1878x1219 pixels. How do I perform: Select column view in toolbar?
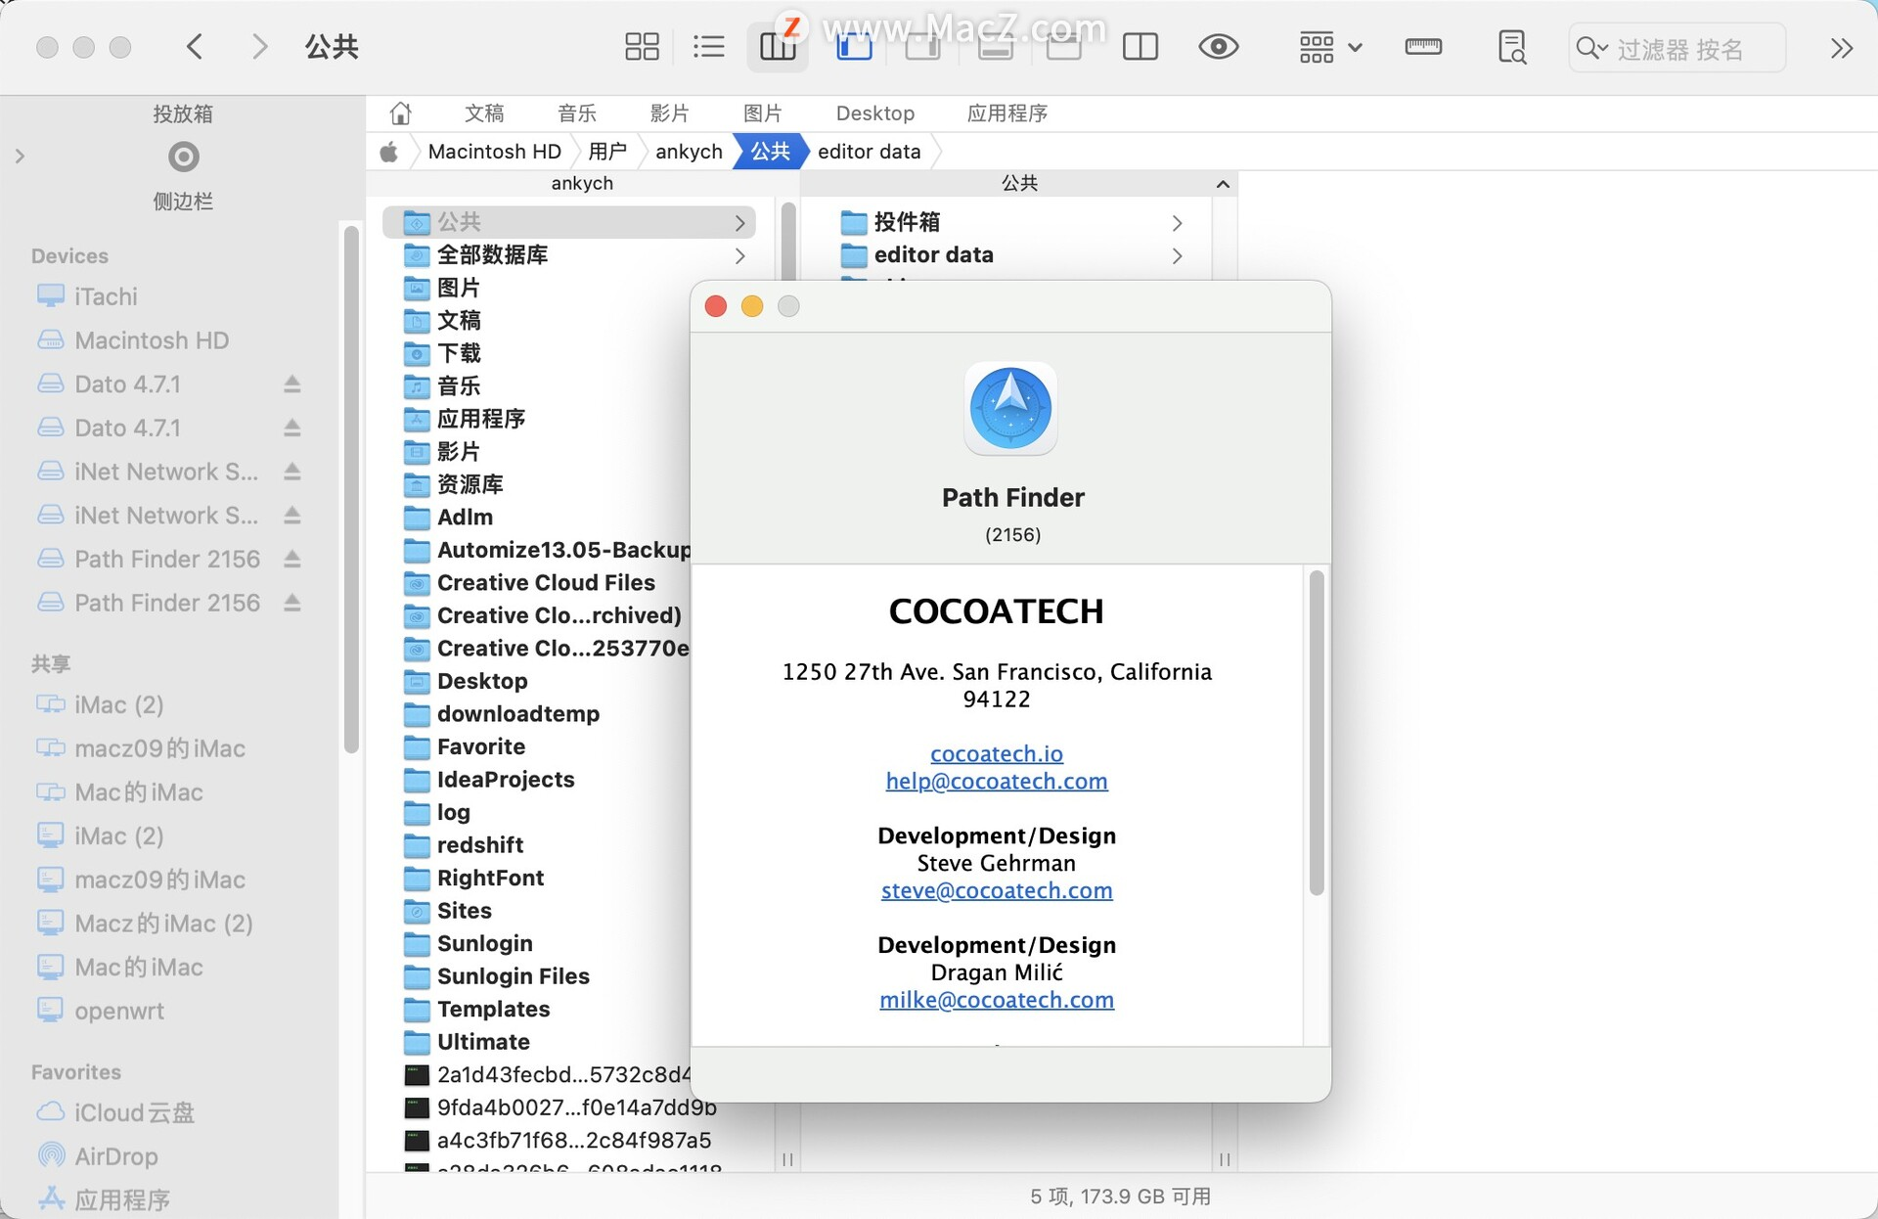point(778,47)
